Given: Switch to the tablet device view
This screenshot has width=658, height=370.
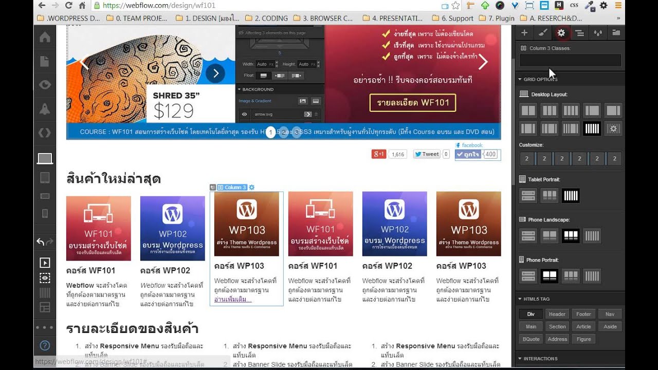Looking at the screenshot, I should click(45, 178).
